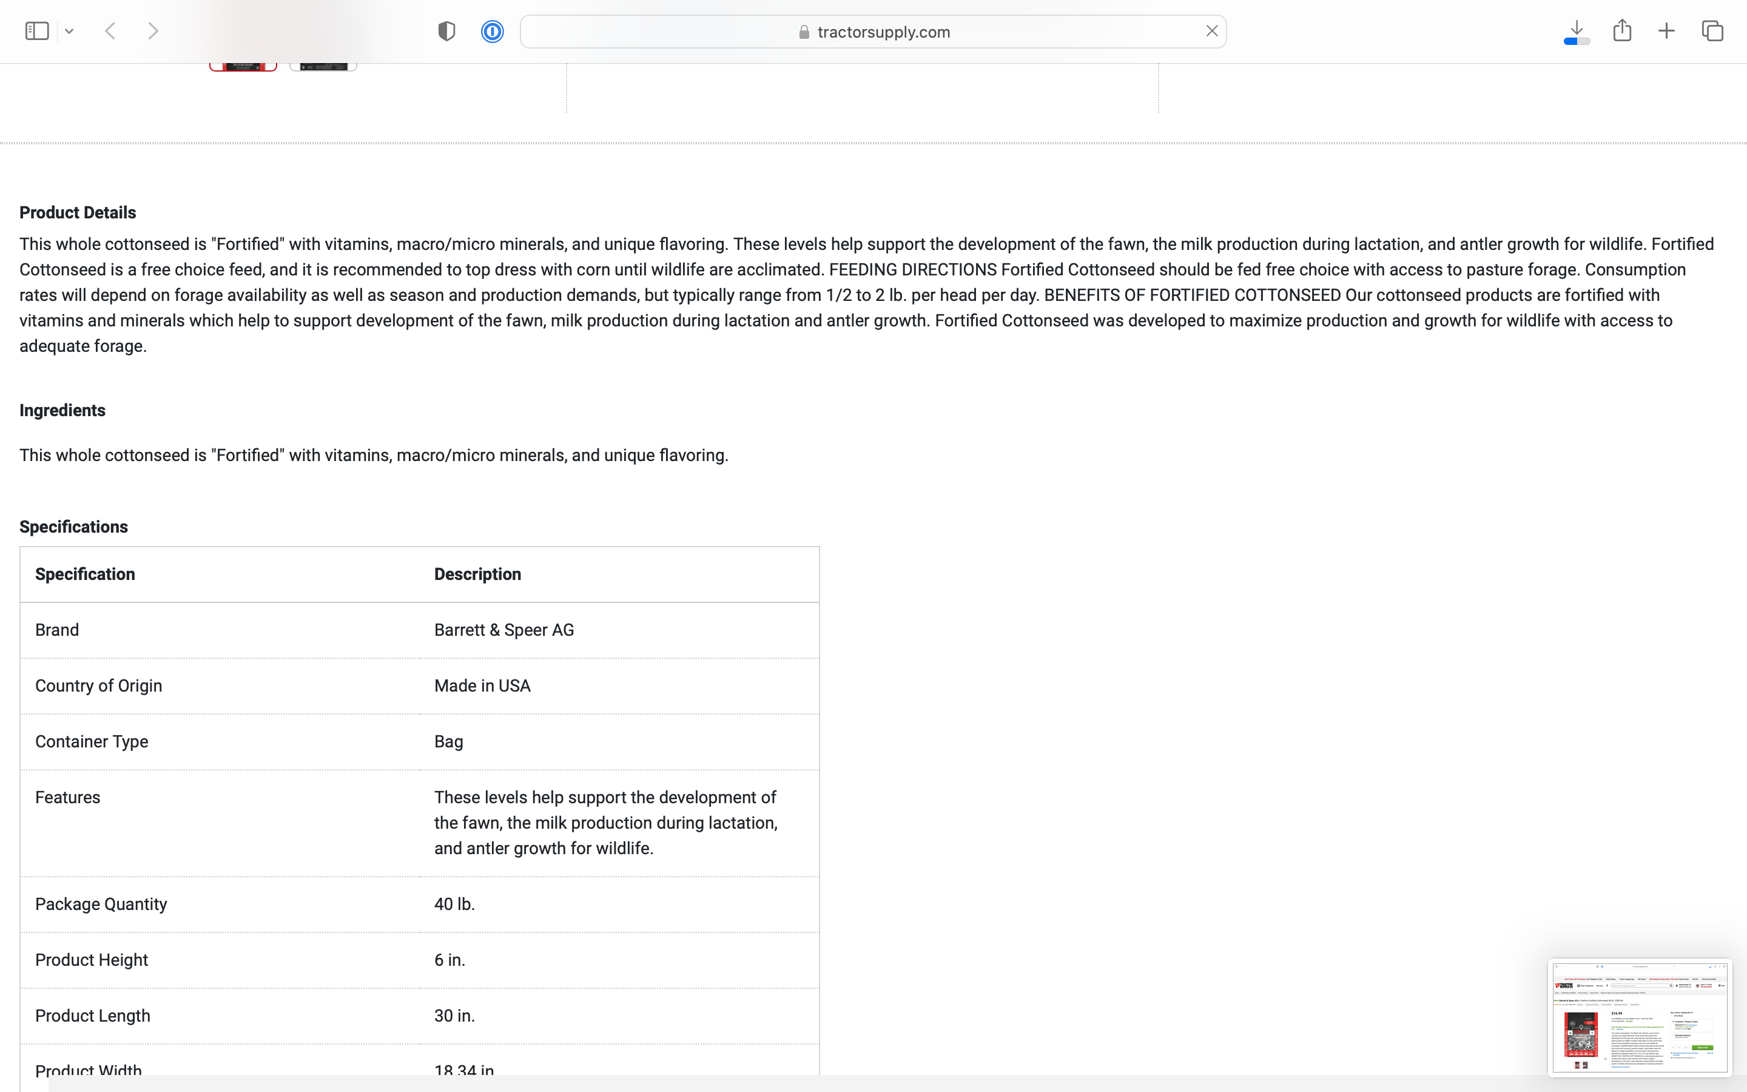The image size is (1747, 1092).
Task: Click the Description column header
Action: coord(477,574)
